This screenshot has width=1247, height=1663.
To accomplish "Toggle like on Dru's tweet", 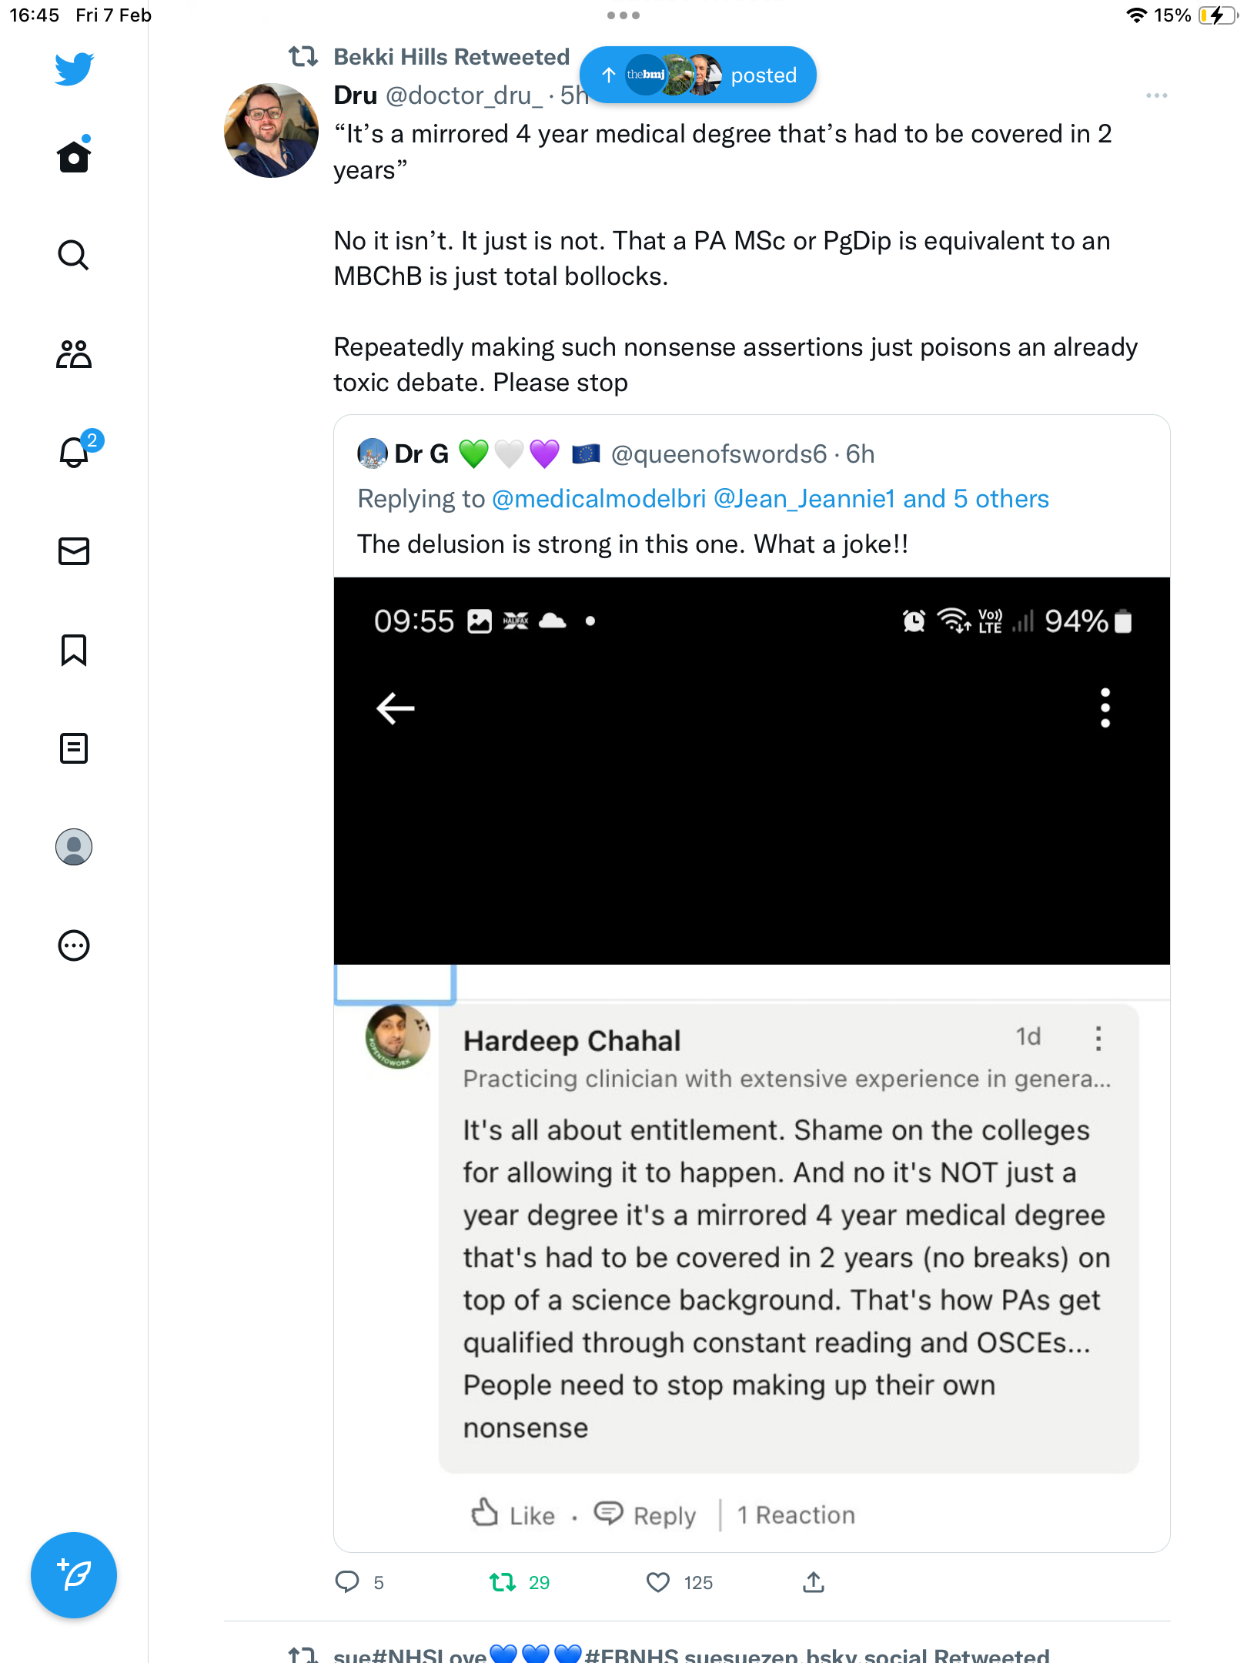I will (x=657, y=1582).
